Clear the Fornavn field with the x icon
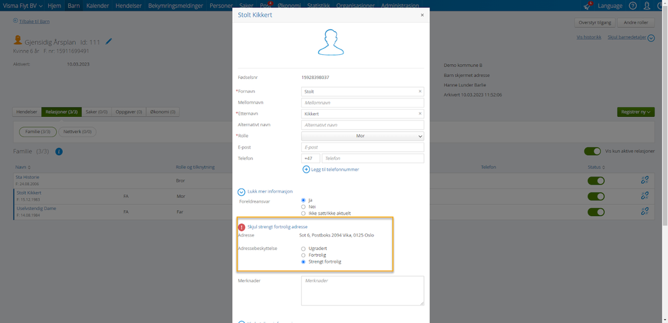Screen dimensions: 668x323 coord(420,91)
